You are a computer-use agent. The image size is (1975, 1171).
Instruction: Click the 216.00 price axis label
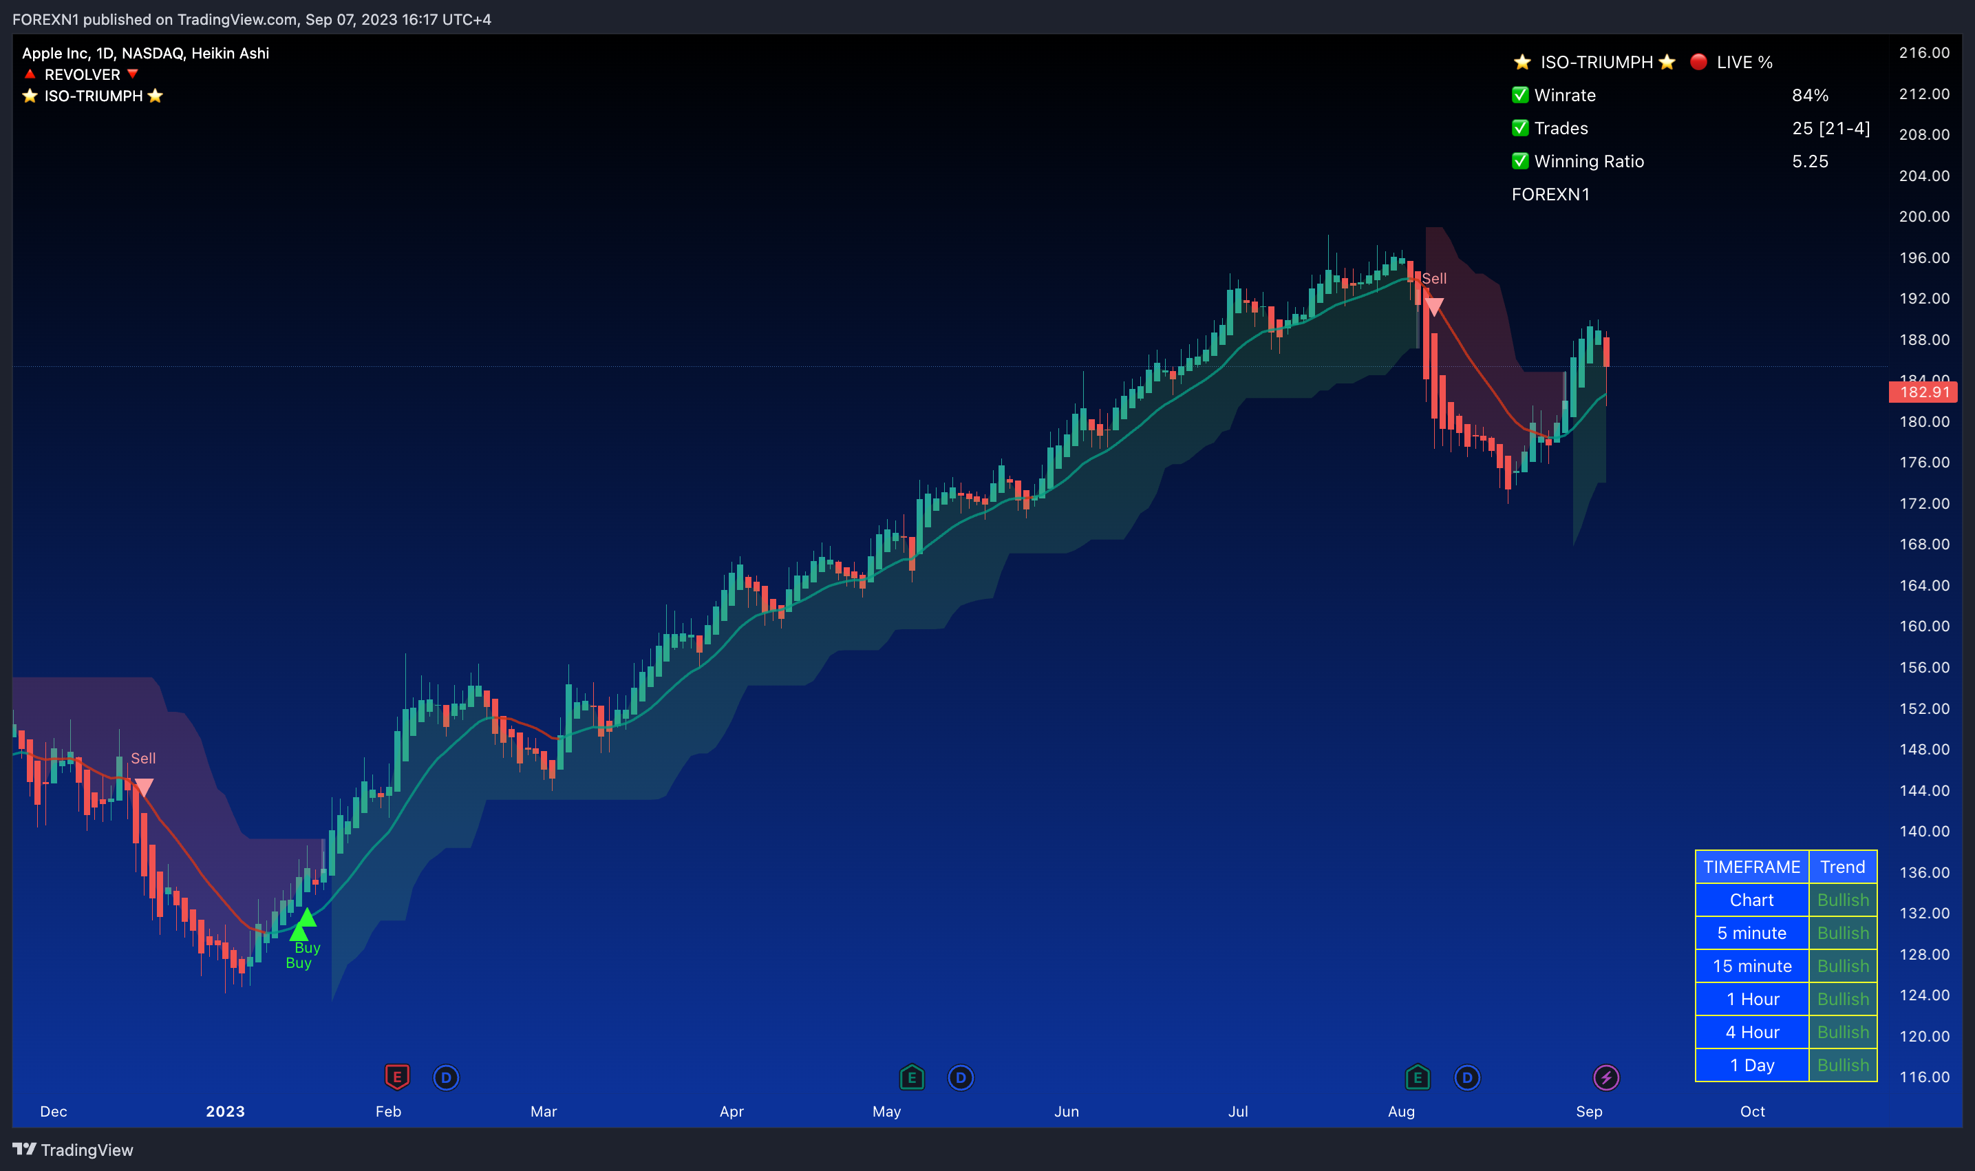[1923, 53]
